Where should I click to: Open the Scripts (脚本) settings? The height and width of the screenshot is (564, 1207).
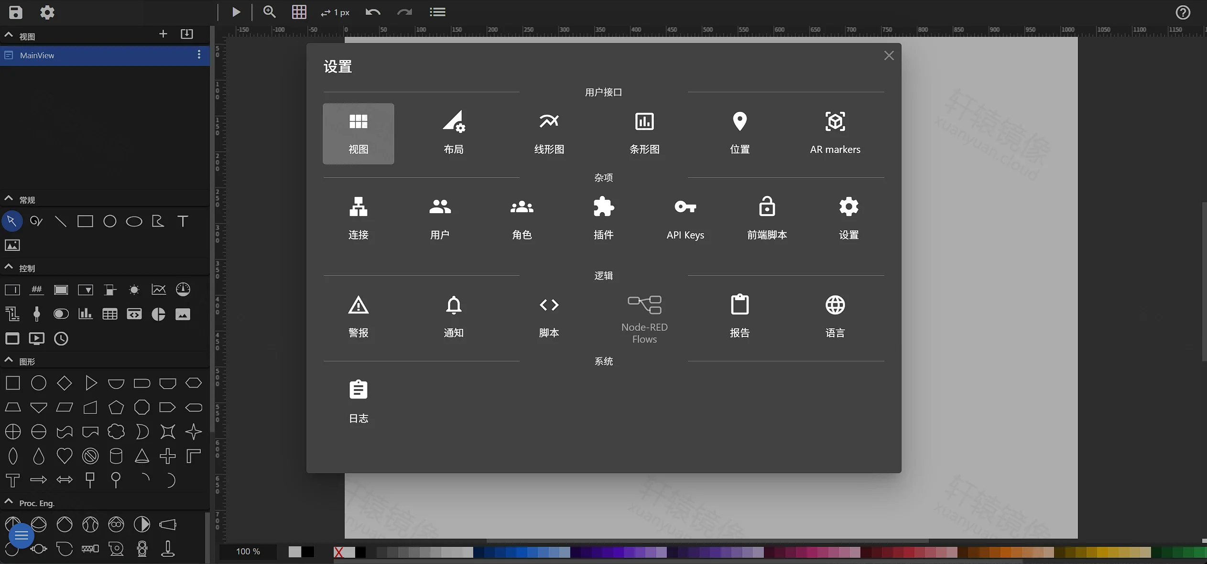click(x=549, y=317)
